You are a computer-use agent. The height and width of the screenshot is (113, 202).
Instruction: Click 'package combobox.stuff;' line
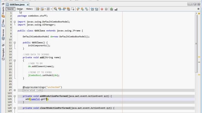coord(33,16)
